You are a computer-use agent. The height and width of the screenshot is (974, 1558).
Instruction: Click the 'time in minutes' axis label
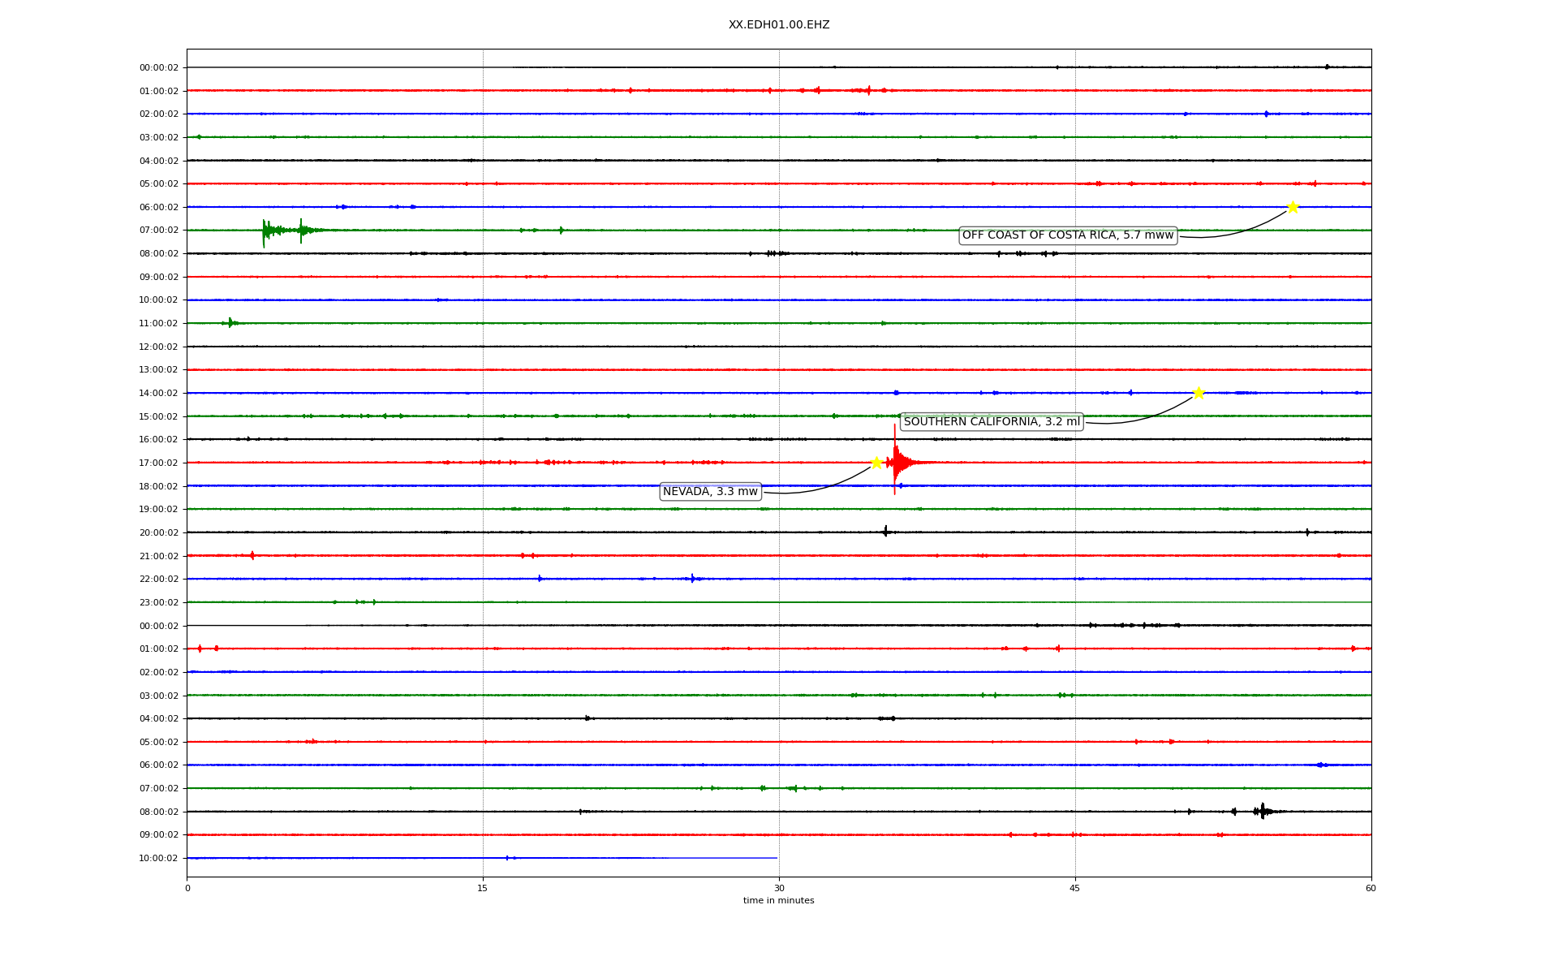click(778, 901)
